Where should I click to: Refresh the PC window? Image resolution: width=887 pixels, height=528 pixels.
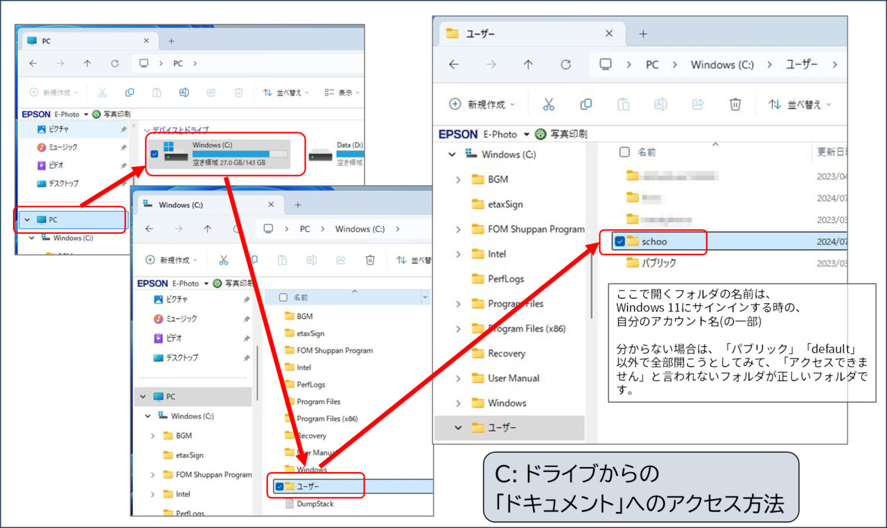point(115,63)
